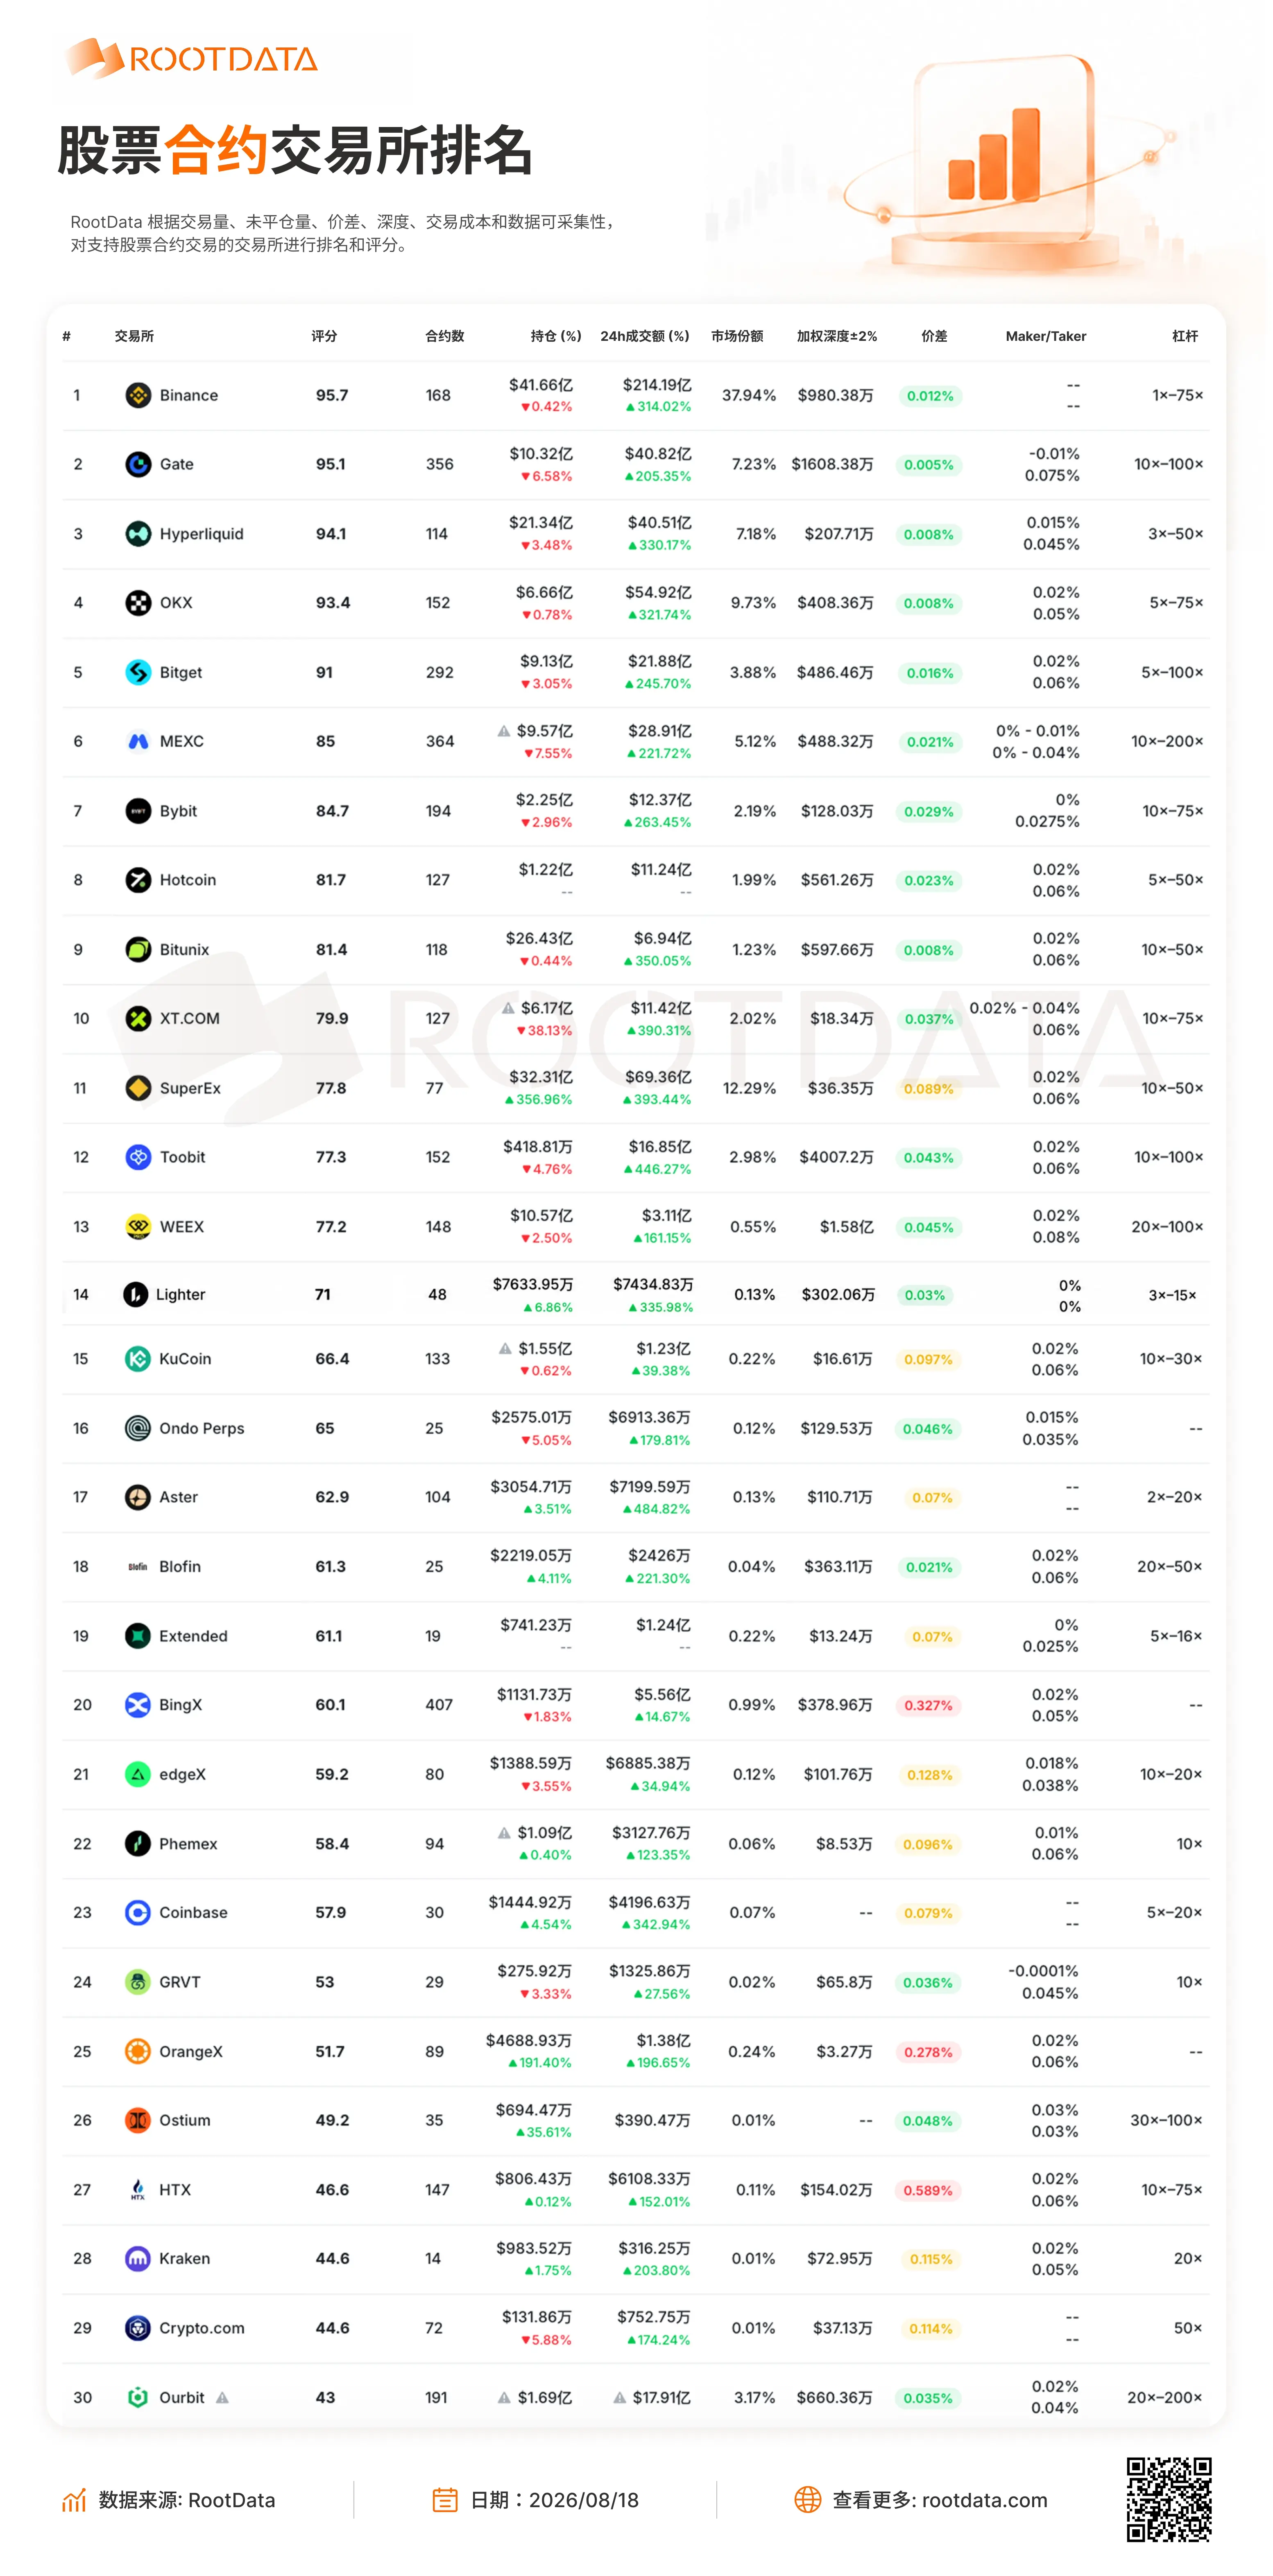Click BingX red spread badge 0.327%

[929, 1705]
